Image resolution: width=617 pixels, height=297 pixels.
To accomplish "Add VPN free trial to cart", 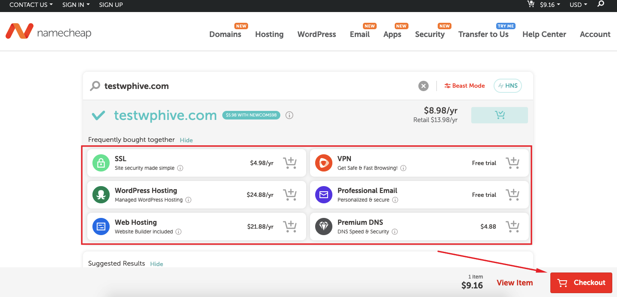I will pos(513,163).
